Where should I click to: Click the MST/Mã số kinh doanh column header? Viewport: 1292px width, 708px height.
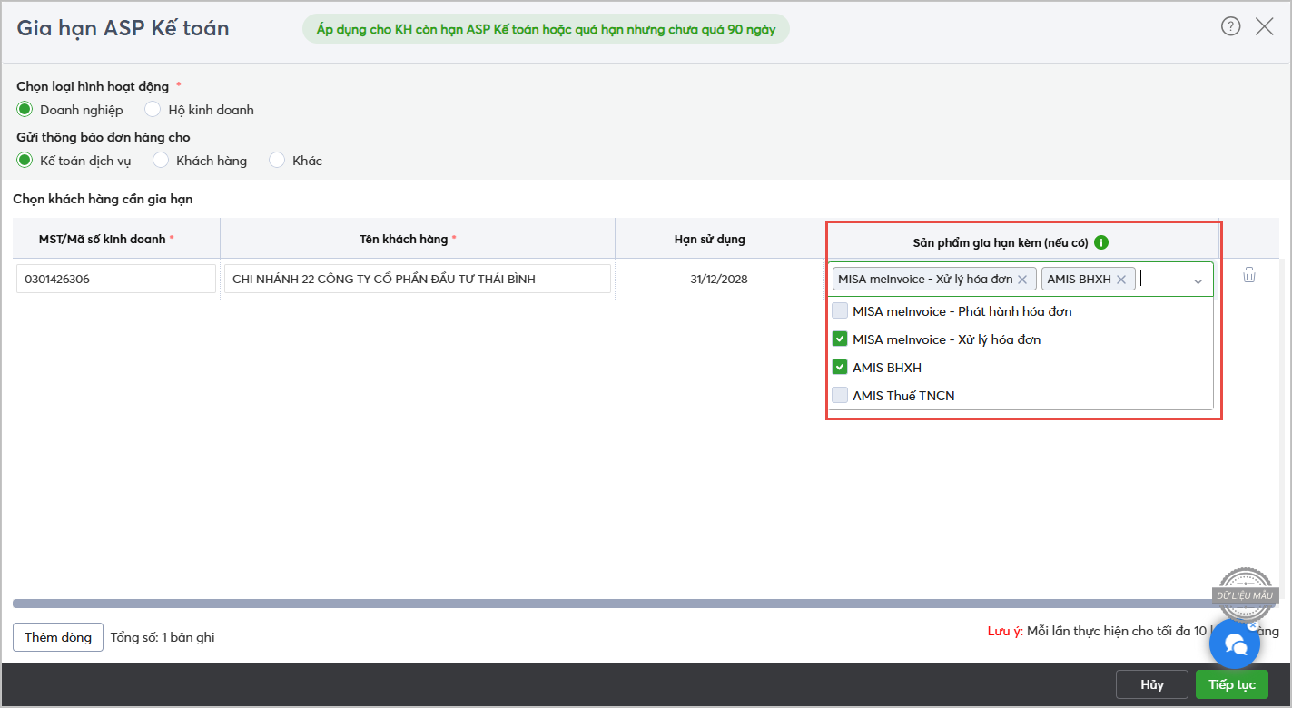116,239
